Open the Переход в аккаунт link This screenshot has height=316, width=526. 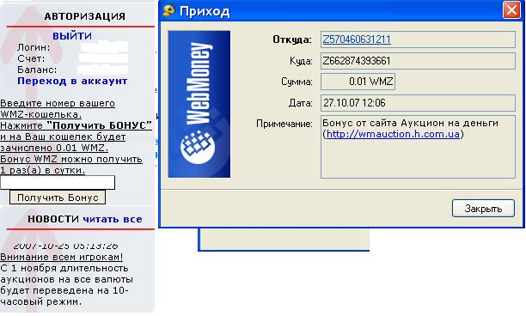pos(72,81)
